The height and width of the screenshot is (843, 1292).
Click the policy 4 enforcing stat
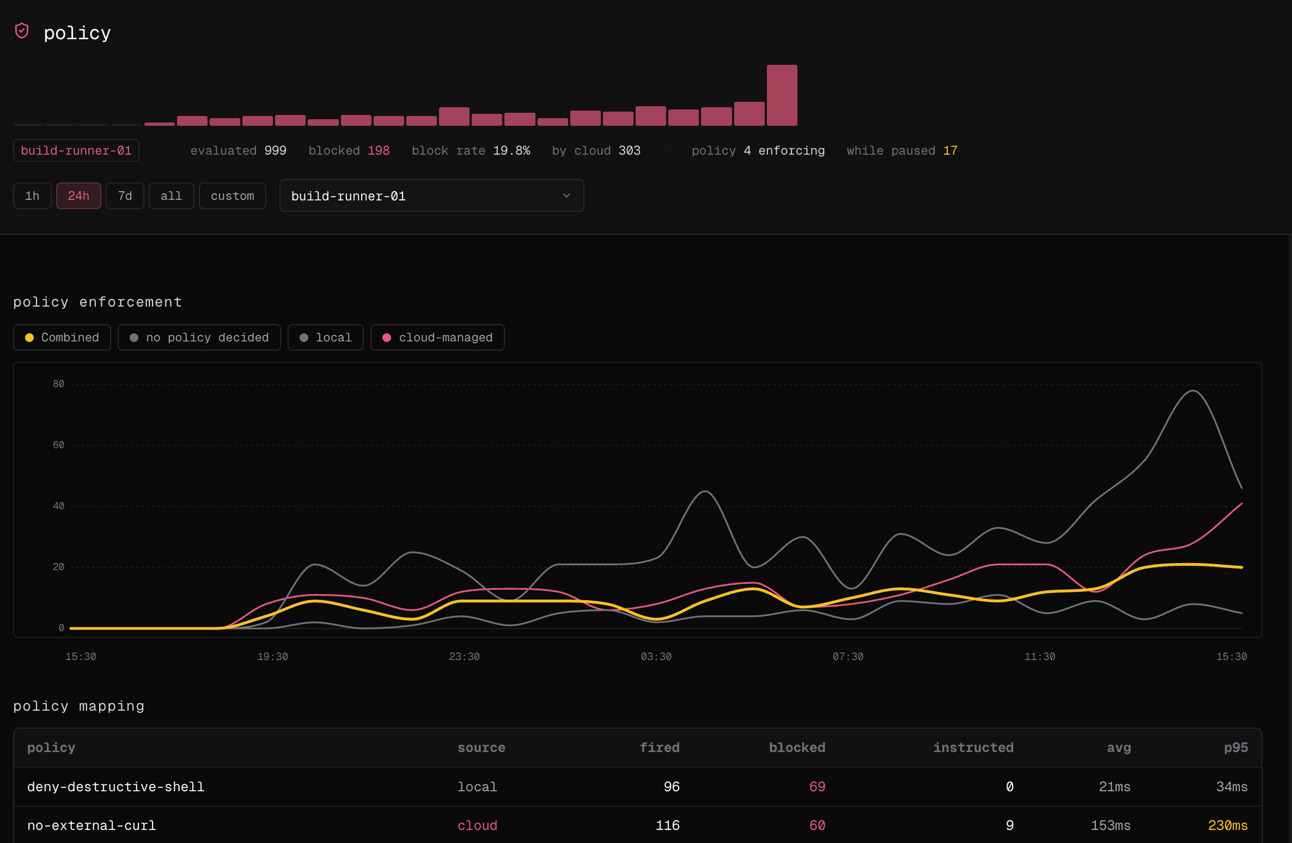[758, 151]
